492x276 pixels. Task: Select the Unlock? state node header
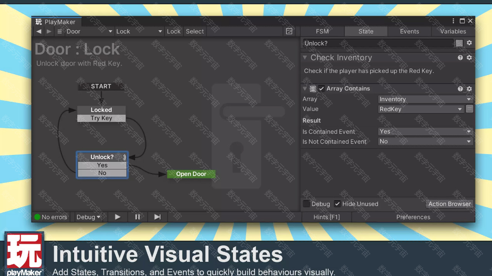click(x=102, y=157)
